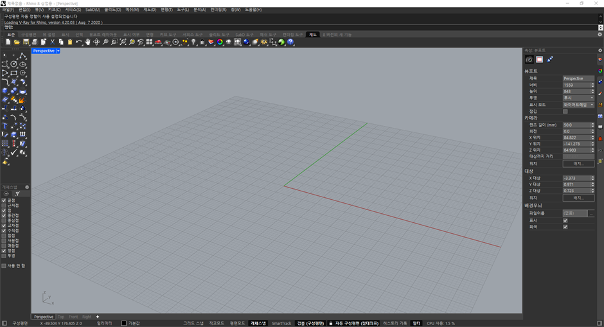Switch to the 구성평면 toolbar tab
This screenshot has width=604, height=327.
coord(28,35)
